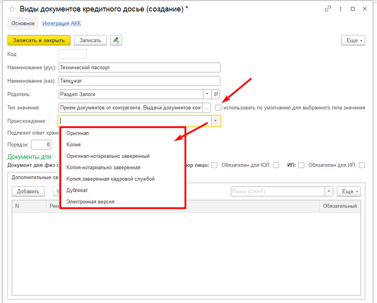The image size is (377, 303).
Task: Click Записать и закрыть button
Action: click(x=39, y=40)
